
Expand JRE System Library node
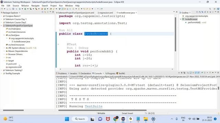(x=4, y=48)
